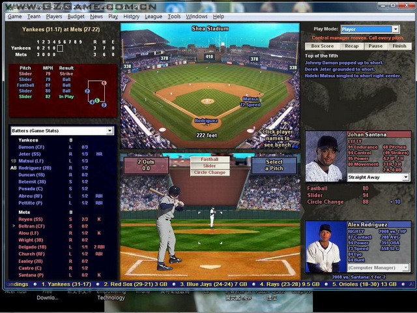417x313 pixels.
Task: Select Rodriguez (2B) in Yankees lineup
Action: pos(35,168)
